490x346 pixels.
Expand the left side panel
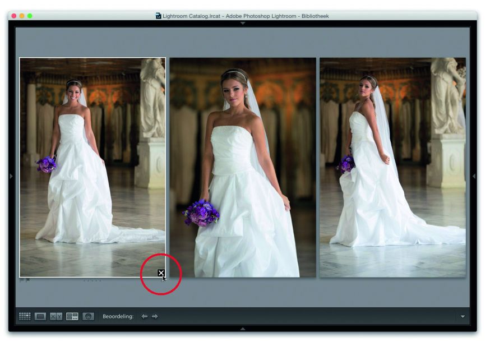(x=11, y=176)
